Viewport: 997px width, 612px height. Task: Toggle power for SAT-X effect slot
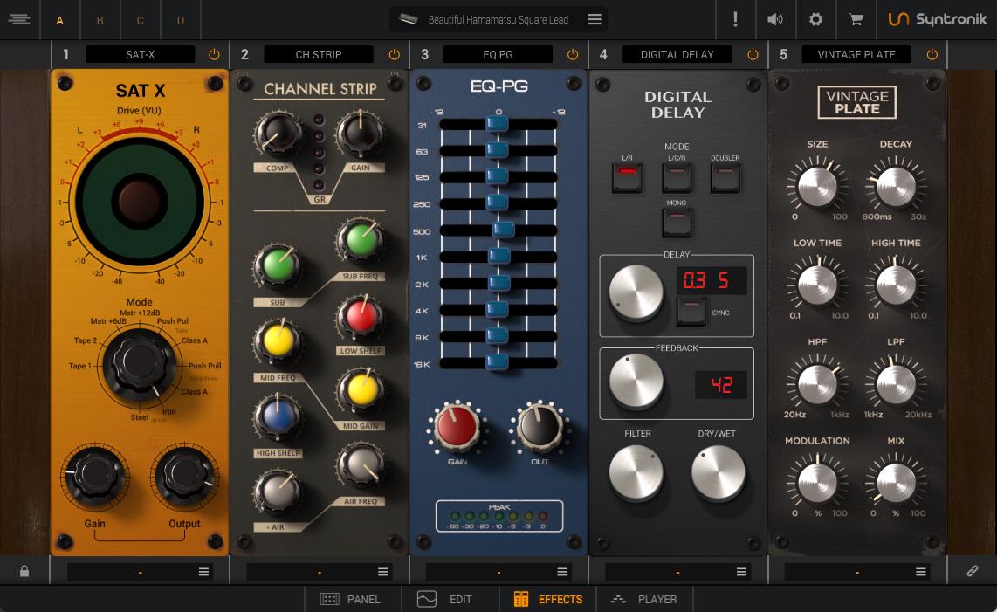coord(214,54)
